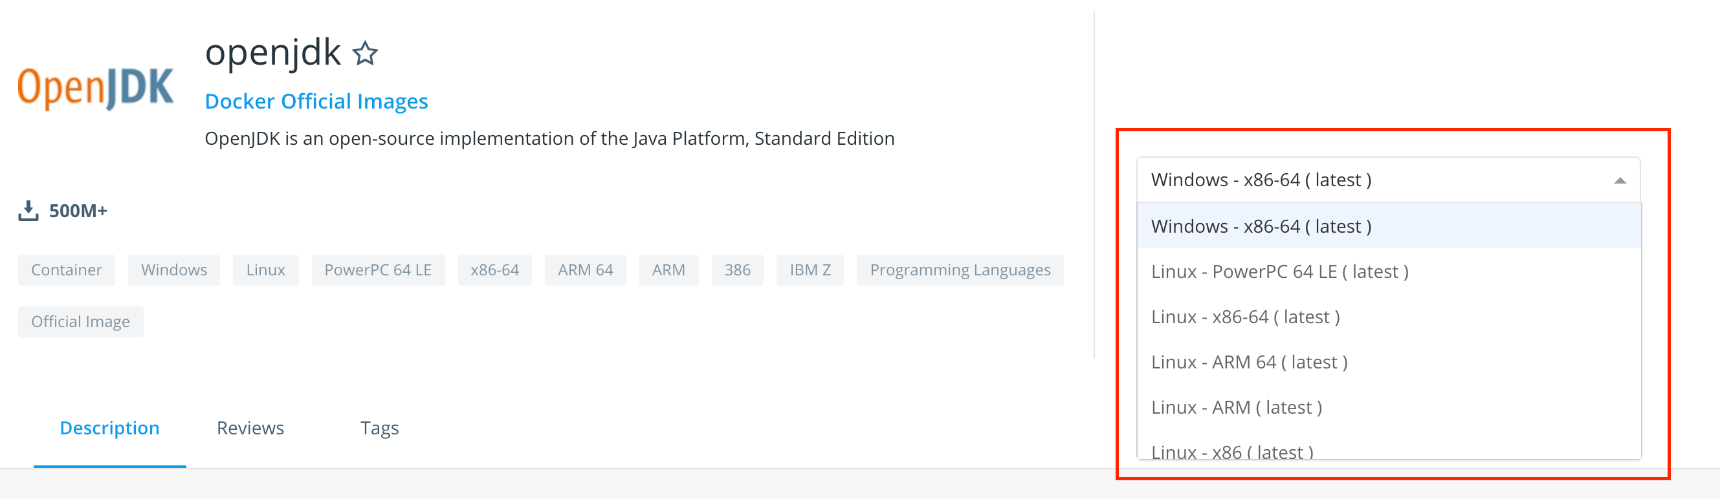Click the star icon next to openjdk
This screenshot has width=1720, height=499.
tap(364, 54)
